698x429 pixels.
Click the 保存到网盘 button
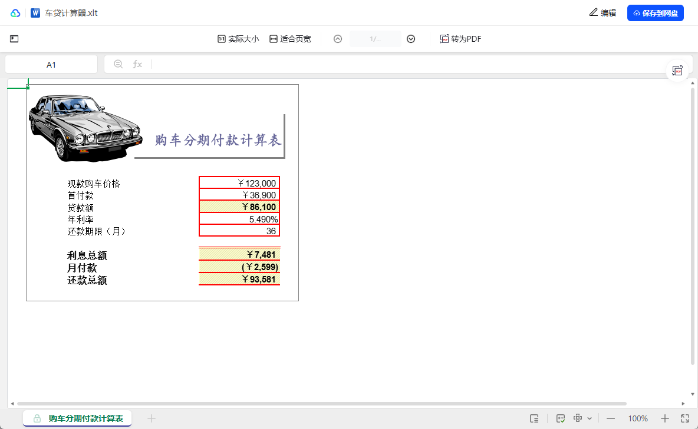655,13
